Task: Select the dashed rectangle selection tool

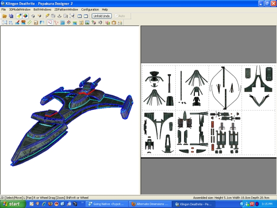Action: click(x=5, y=23)
